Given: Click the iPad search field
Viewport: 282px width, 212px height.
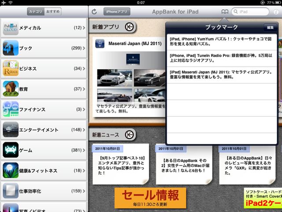Looking at the screenshot, I should click(250, 12).
